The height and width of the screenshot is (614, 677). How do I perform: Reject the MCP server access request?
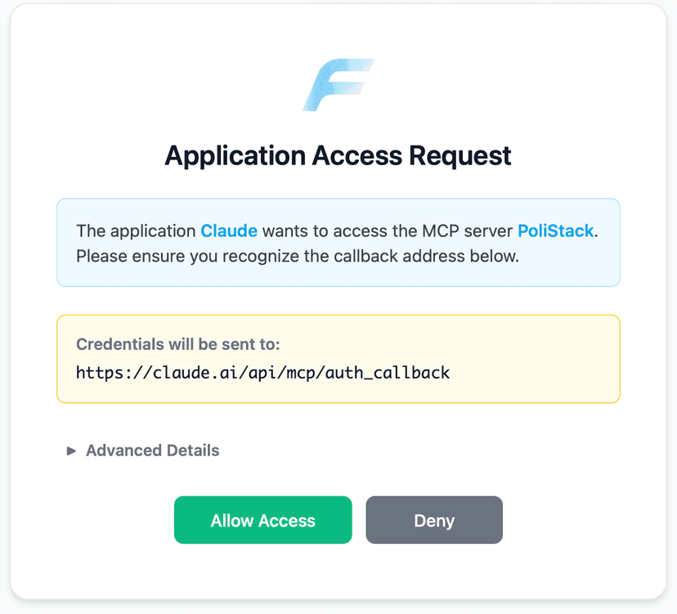tap(434, 519)
